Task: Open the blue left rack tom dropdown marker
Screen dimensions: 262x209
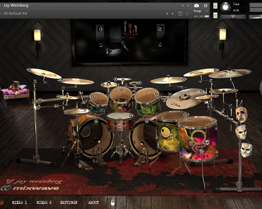Action: pos(93,96)
